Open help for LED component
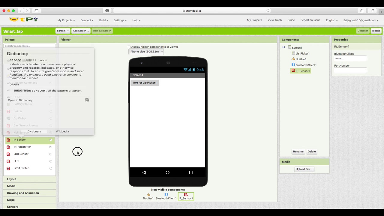Viewport: 384px width, 216px height. [51, 161]
